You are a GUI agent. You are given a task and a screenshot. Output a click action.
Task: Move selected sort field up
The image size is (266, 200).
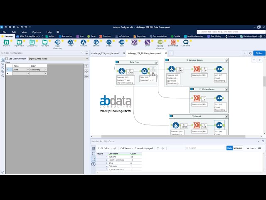tap(86, 66)
